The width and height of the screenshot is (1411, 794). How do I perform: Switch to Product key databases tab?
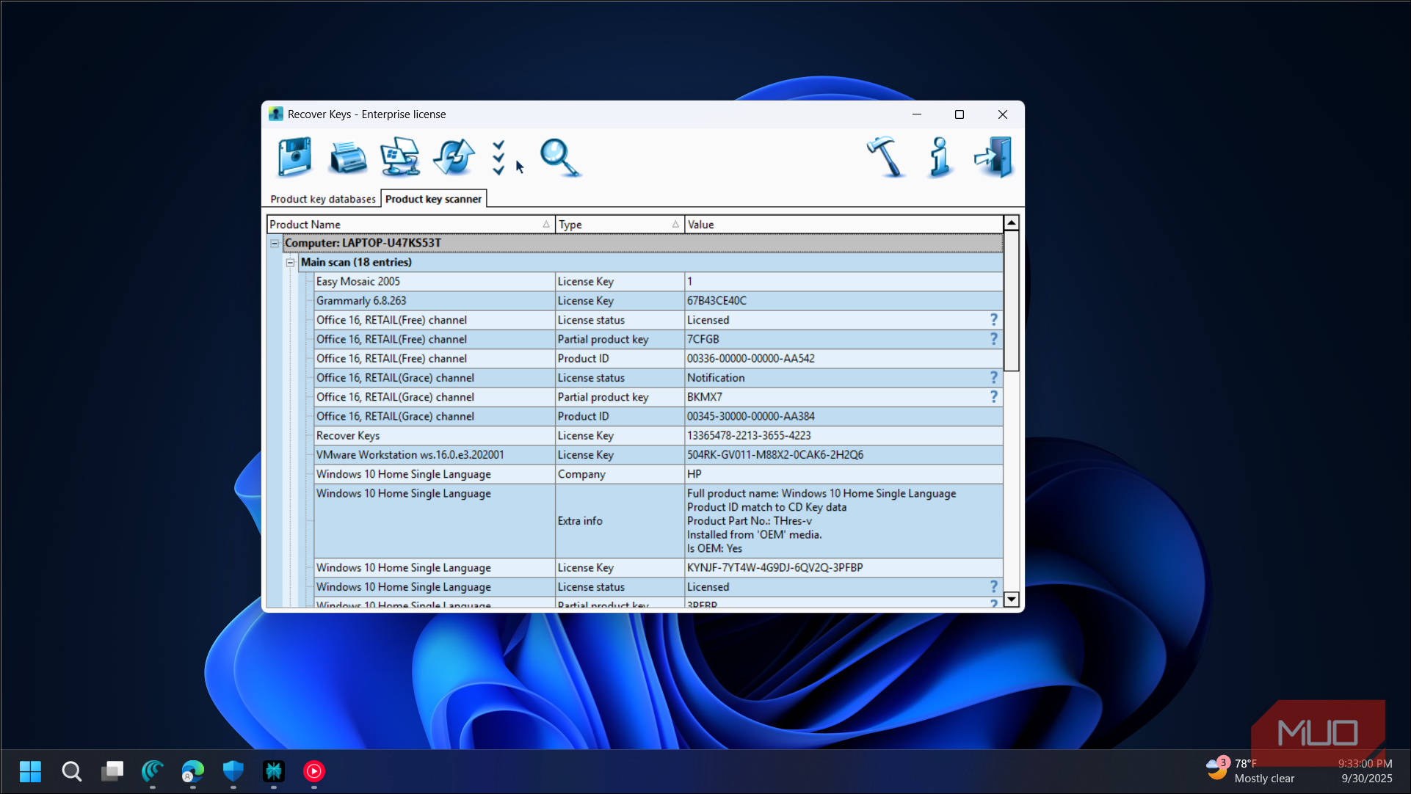pos(323,200)
